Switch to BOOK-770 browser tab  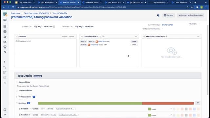[114, 2]
